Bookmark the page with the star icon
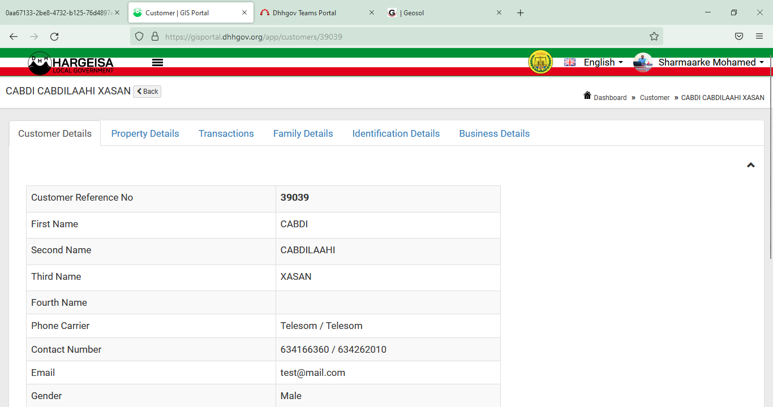Image resolution: width=773 pixels, height=407 pixels. (x=654, y=36)
